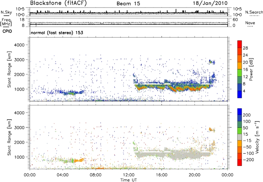Click the '100' value on Velocity scale
This screenshot has width=263, height=182.
tap(247, 121)
